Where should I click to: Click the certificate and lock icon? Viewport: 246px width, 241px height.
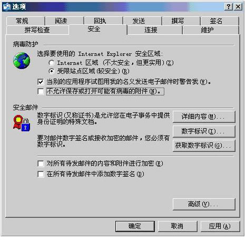coord(22,123)
